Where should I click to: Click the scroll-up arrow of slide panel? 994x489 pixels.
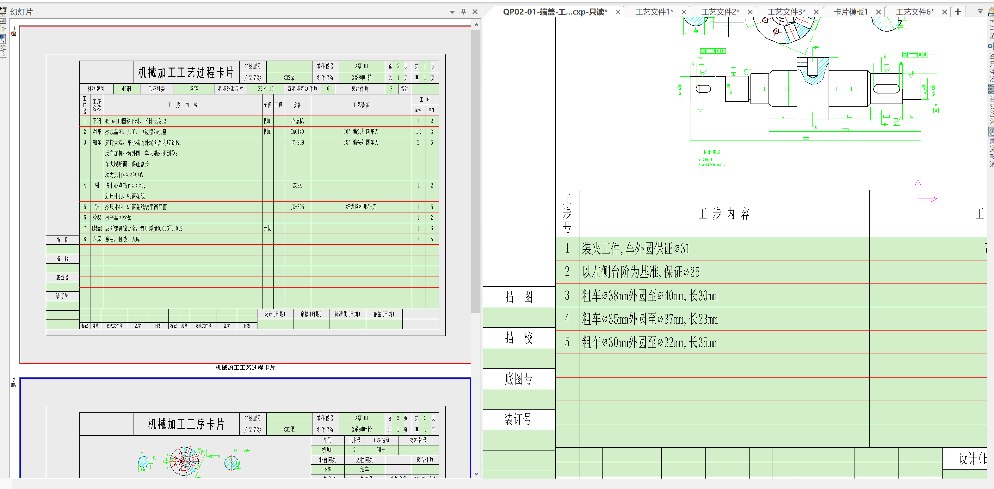[x=476, y=25]
